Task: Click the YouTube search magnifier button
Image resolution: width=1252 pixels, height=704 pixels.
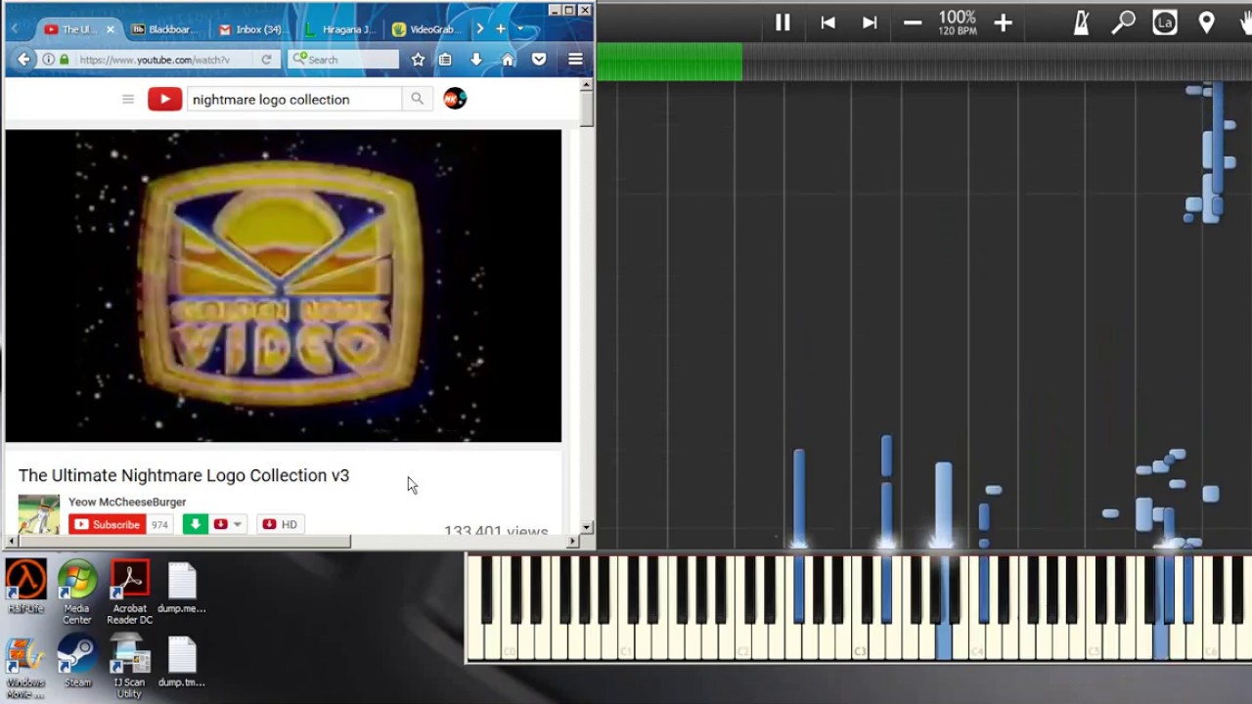Action: [417, 99]
